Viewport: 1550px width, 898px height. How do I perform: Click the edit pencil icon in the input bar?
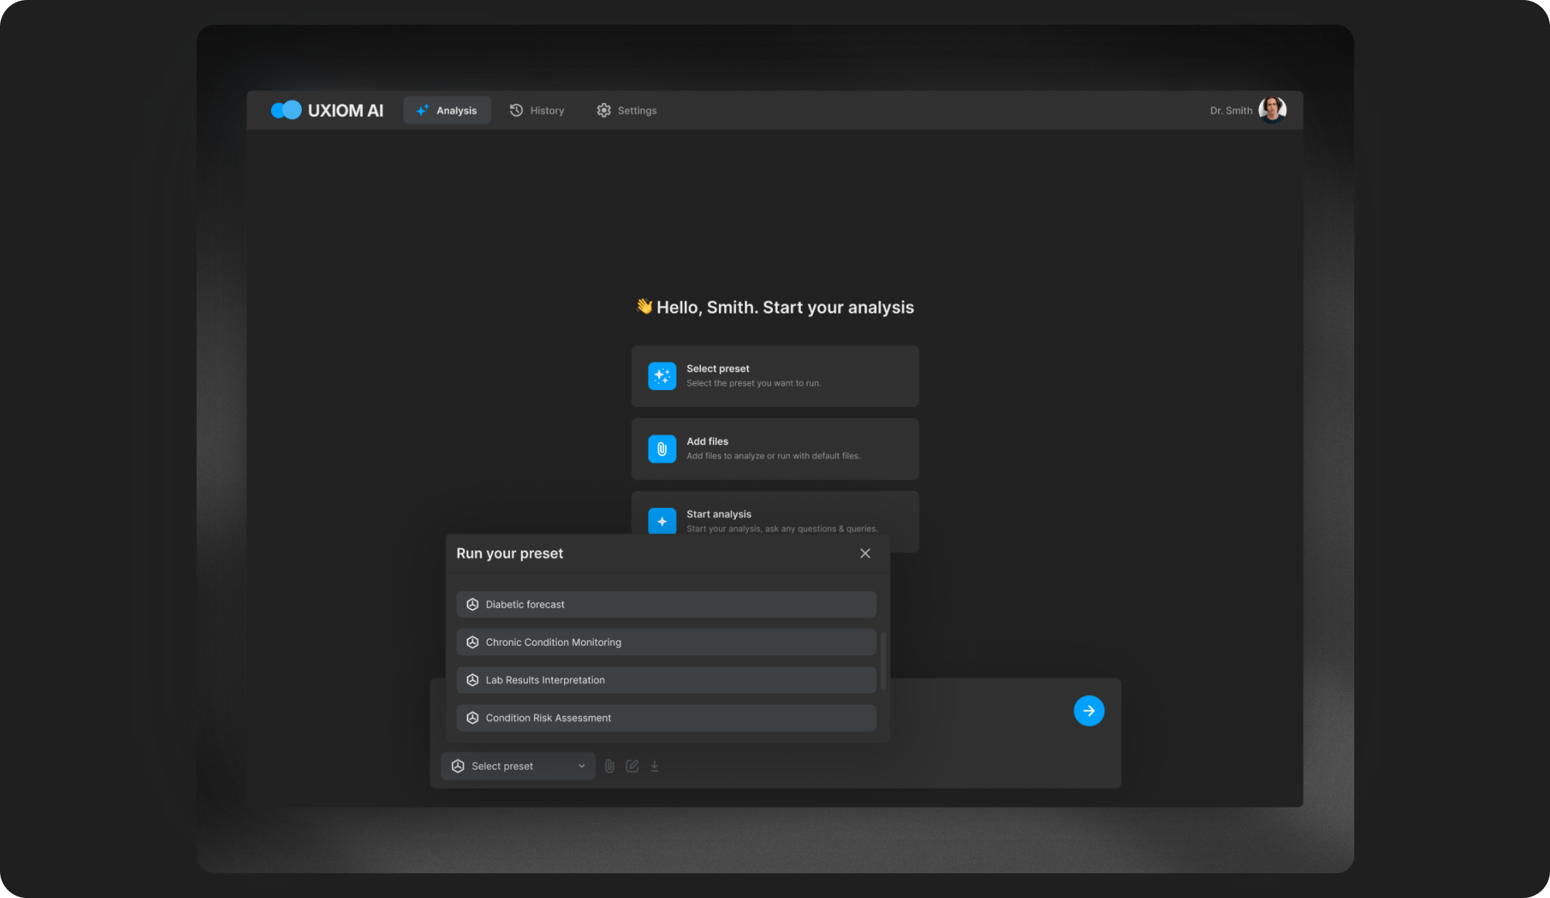pos(632,766)
